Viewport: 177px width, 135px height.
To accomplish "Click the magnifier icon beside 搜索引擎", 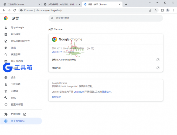I will click(6, 55).
